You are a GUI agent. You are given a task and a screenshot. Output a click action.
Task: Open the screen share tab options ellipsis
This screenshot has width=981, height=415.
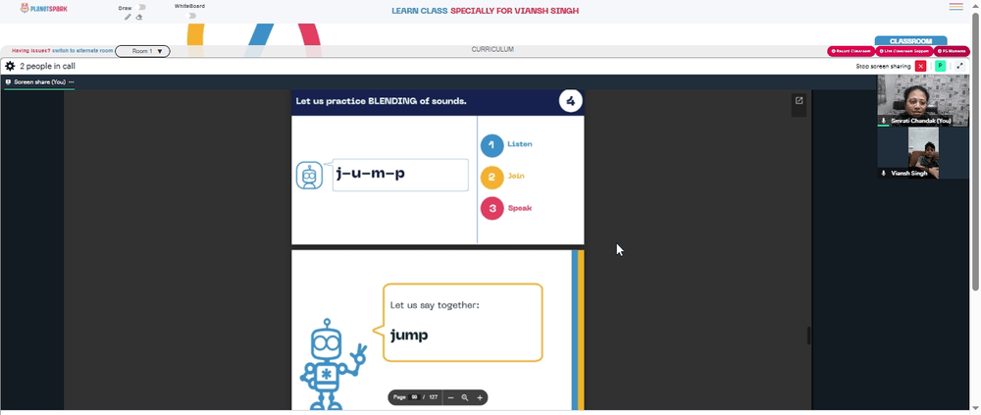(72, 82)
